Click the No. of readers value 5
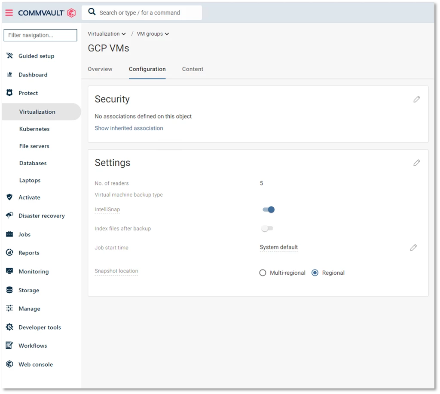The width and height of the screenshot is (440, 394). pyautogui.click(x=261, y=183)
